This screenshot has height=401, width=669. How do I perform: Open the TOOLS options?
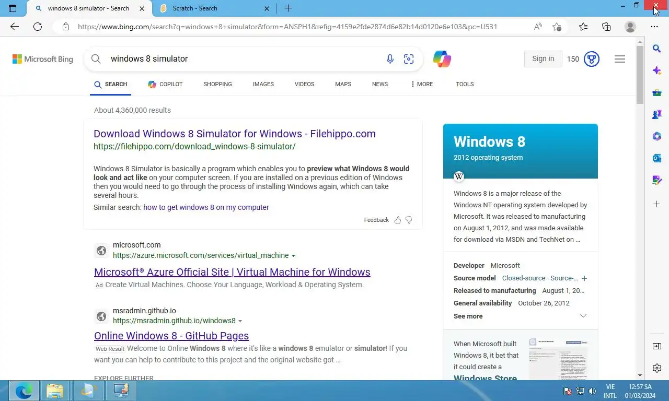pos(465,84)
